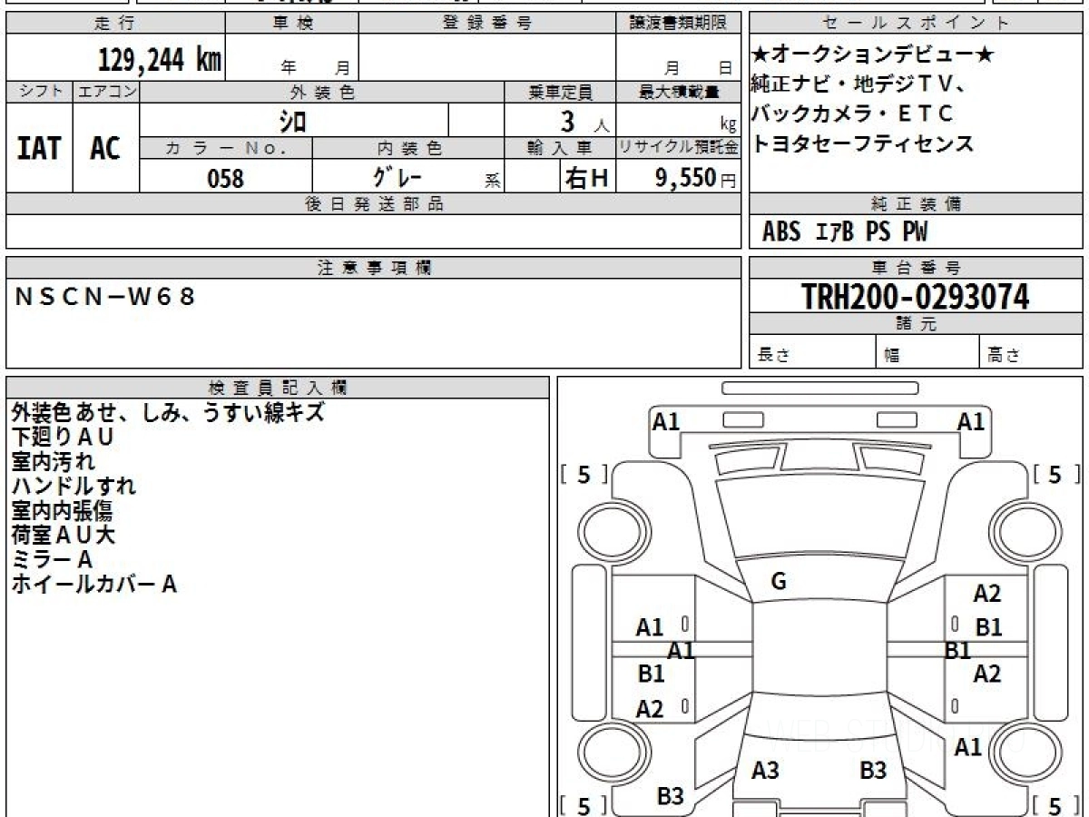Select the 幅 dimension label

click(892, 356)
